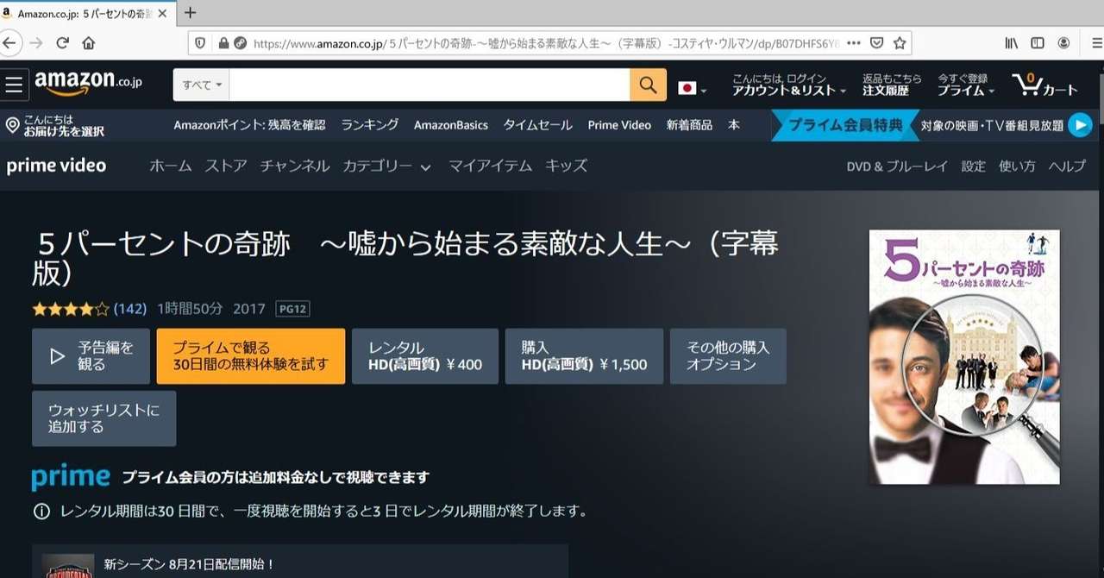
Task: Click the tracking protection shield icon
Action: coord(200,42)
